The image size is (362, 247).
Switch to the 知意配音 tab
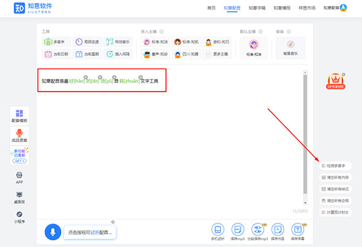pyautogui.click(x=232, y=8)
